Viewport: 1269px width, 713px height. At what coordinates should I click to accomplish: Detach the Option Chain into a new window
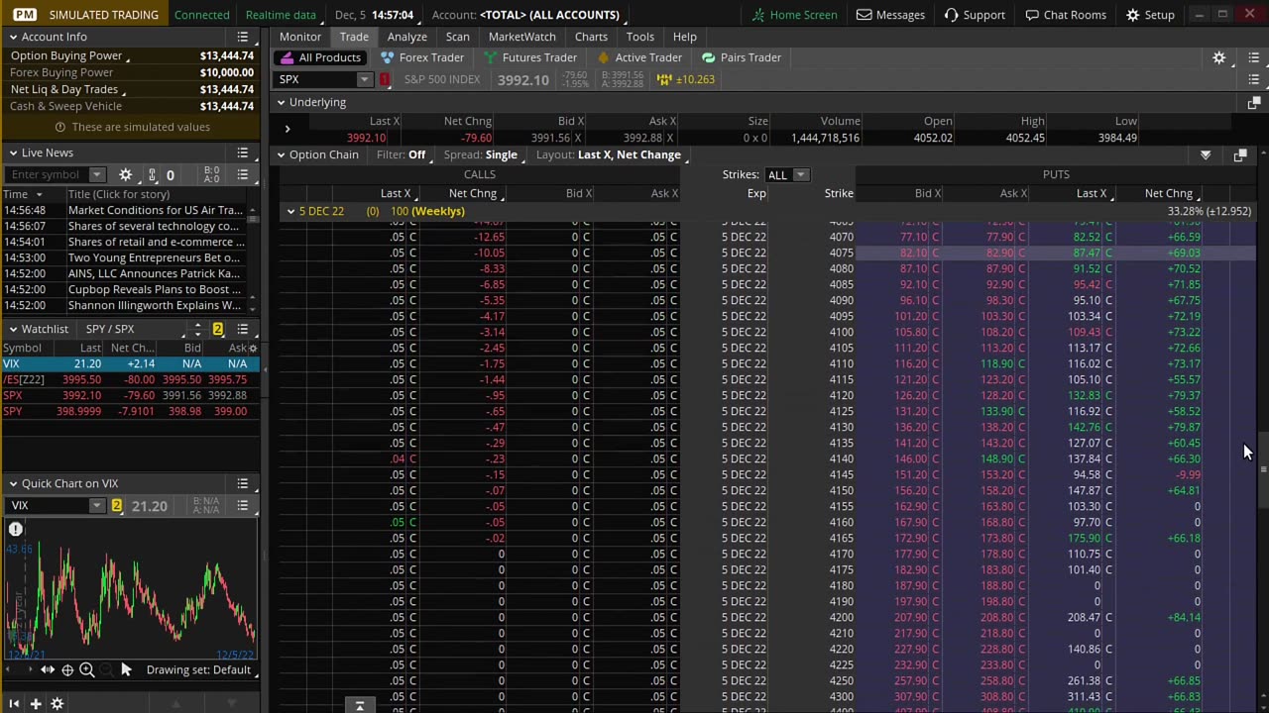pos(1240,155)
